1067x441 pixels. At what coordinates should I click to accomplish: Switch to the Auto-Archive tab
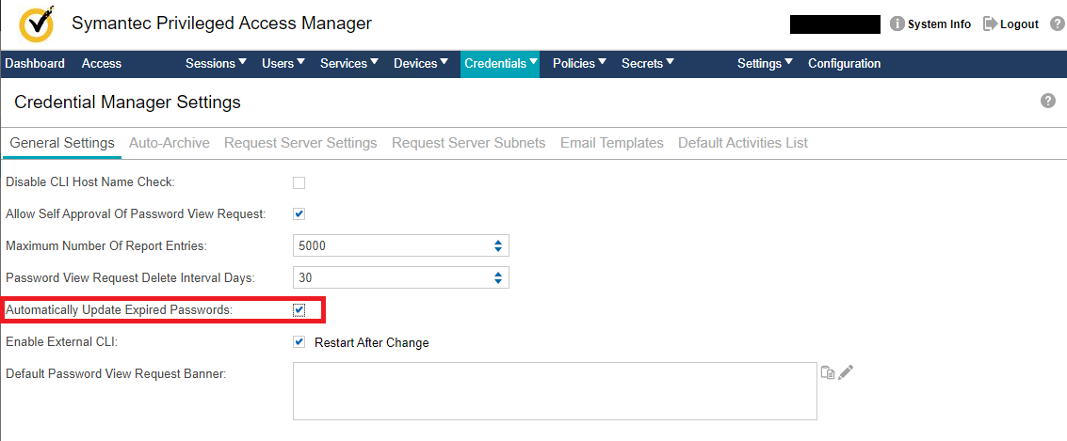(169, 143)
